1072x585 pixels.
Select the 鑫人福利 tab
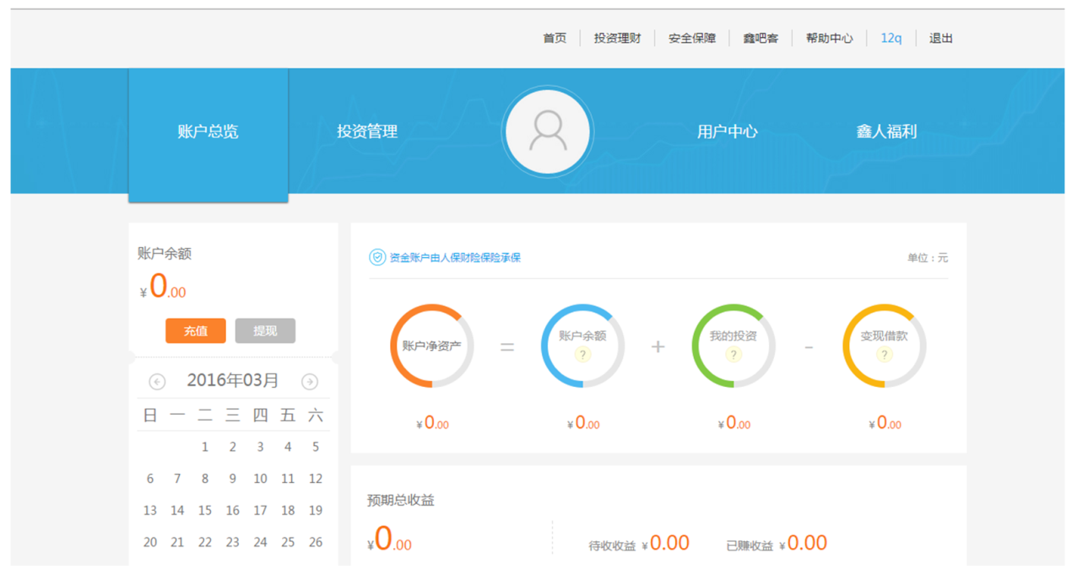tap(886, 131)
